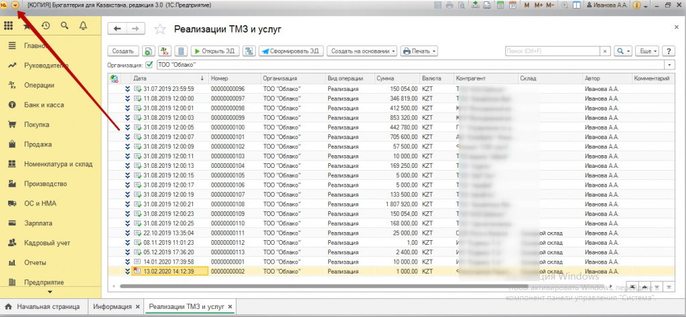Image resolution: width=686 pixels, height=317 pixels.
Task: Click the sum cell 1 807 920,00
Action: (397, 204)
